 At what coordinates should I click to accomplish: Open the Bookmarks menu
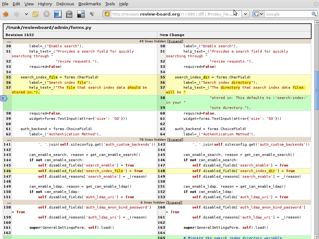pos(89,4)
